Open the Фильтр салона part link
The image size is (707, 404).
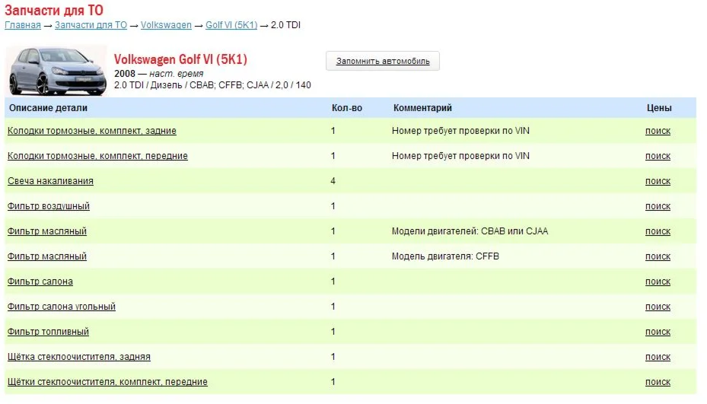(40, 282)
